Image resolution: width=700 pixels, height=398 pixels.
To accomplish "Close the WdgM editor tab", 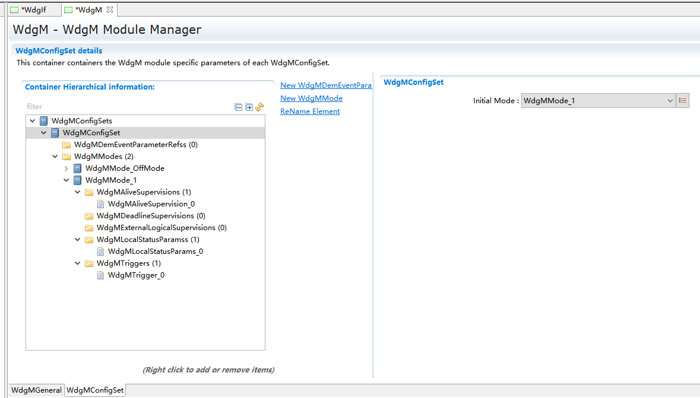I will click(109, 9).
